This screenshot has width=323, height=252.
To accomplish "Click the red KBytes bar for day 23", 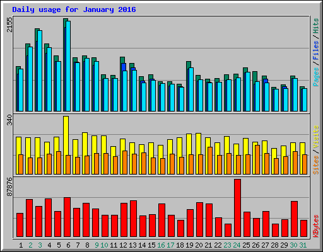I will [x=228, y=231].
